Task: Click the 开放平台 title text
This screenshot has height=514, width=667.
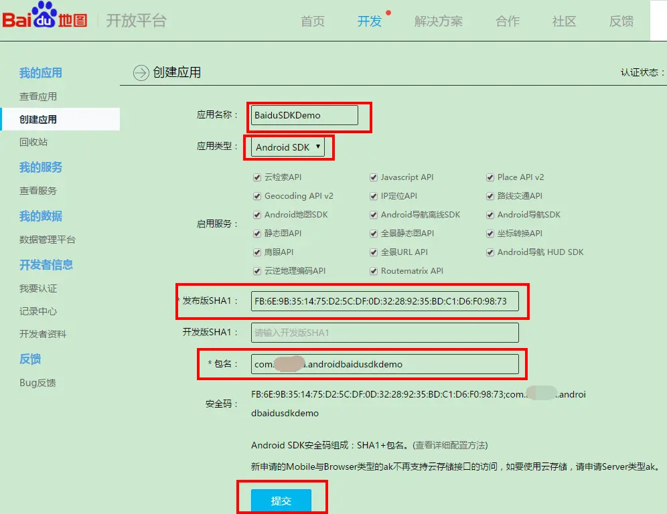Action: (x=136, y=20)
